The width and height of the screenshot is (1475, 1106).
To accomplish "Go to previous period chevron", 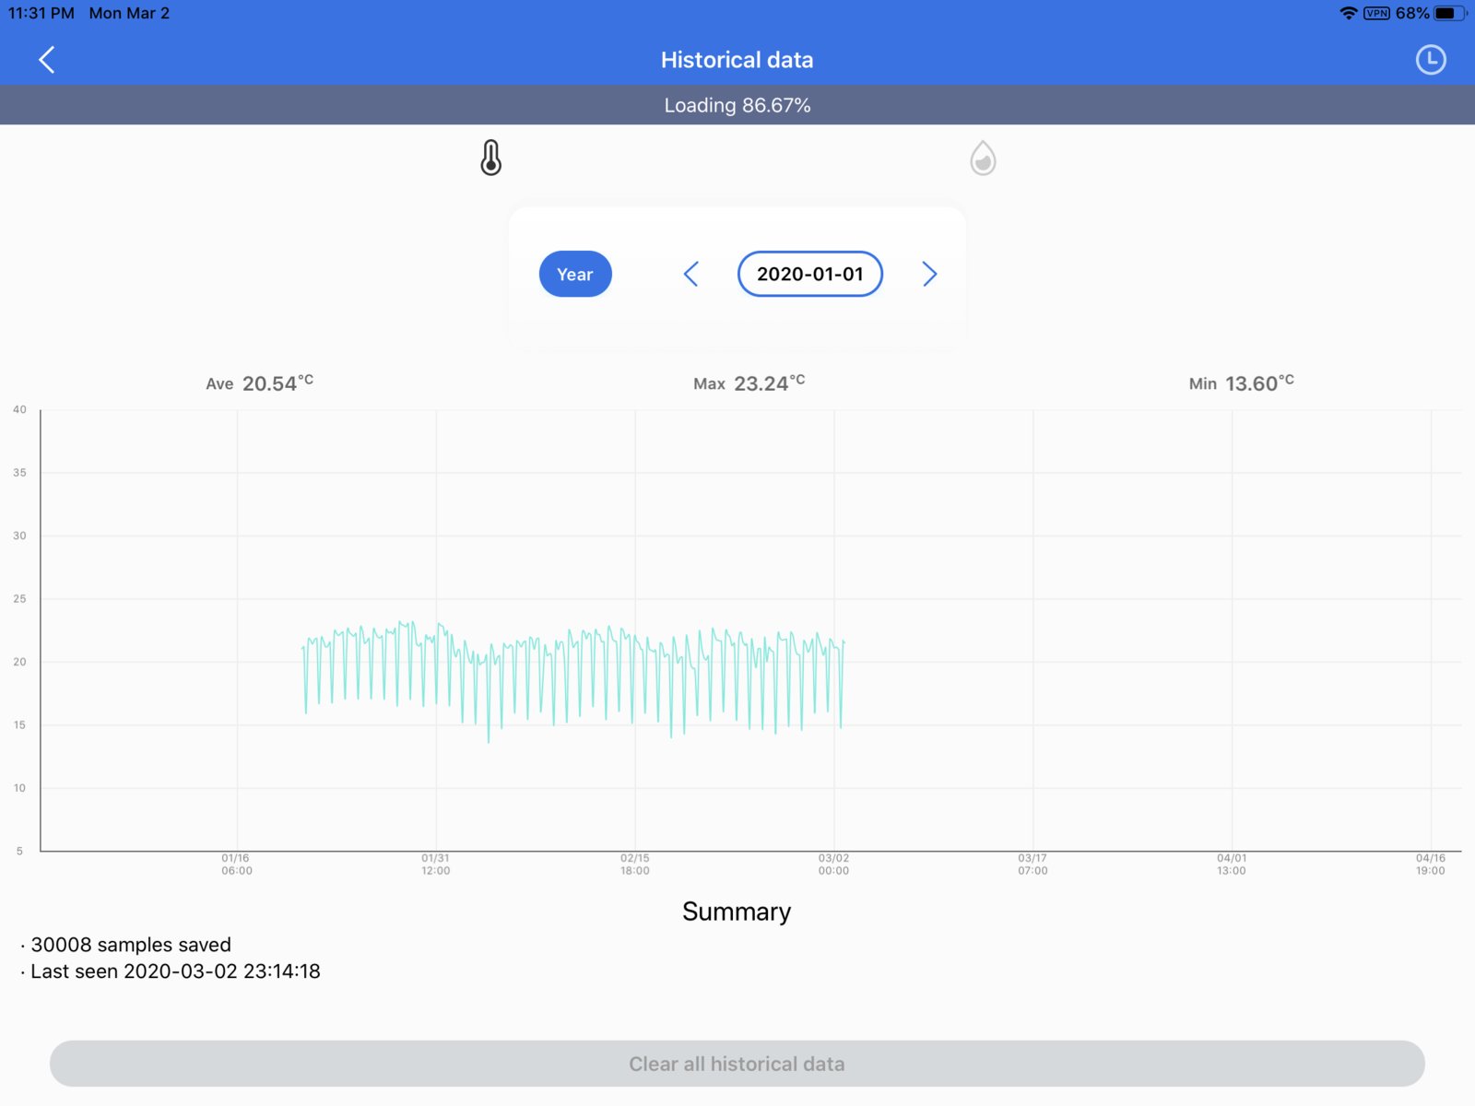I will (x=691, y=274).
